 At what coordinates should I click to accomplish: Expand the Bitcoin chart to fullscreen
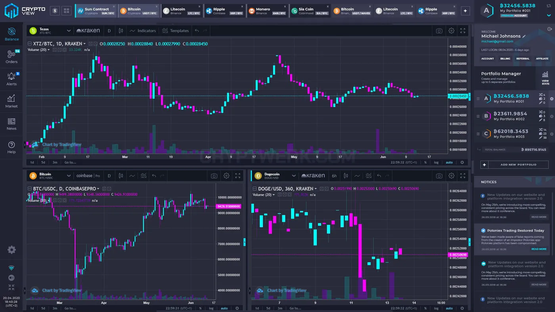[x=238, y=176]
